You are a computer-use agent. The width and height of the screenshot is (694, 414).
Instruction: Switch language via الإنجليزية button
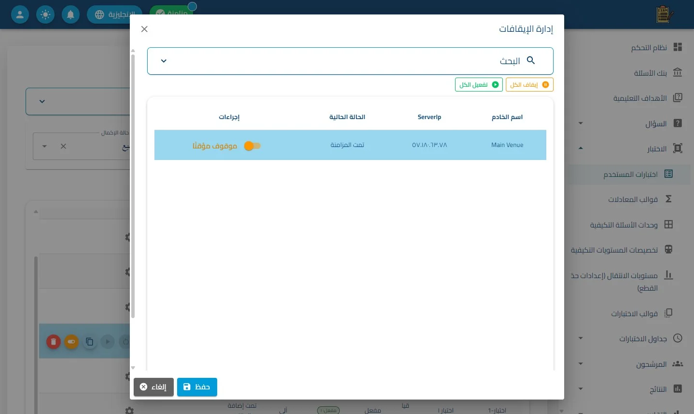click(x=114, y=14)
